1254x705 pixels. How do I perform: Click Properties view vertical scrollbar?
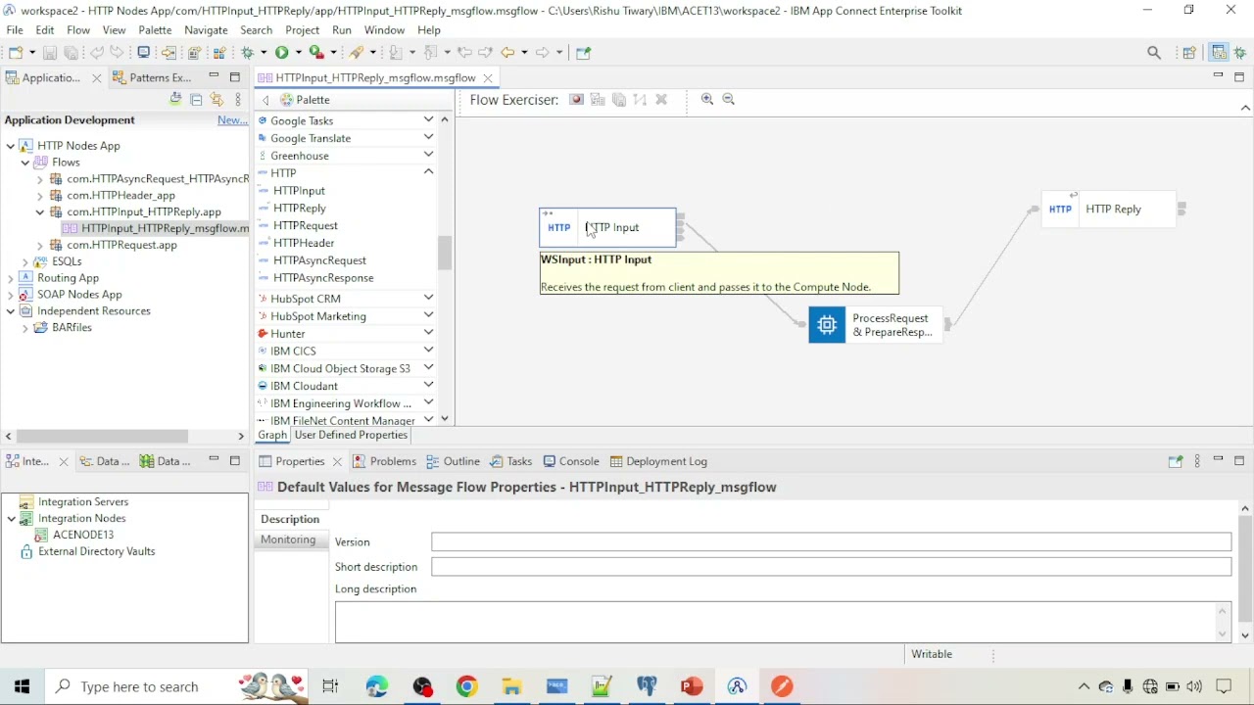click(x=1245, y=568)
